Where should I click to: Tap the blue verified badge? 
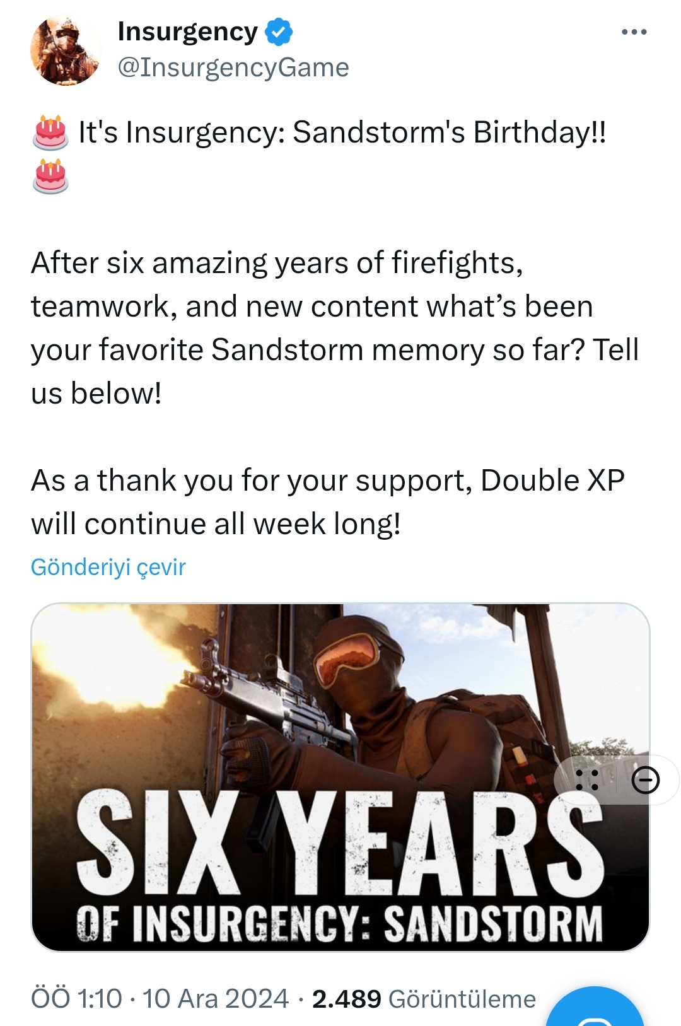(x=278, y=32)
